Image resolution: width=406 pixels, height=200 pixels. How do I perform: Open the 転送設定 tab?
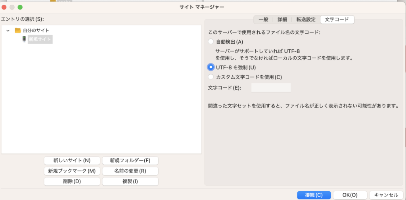tap(306, 19)
